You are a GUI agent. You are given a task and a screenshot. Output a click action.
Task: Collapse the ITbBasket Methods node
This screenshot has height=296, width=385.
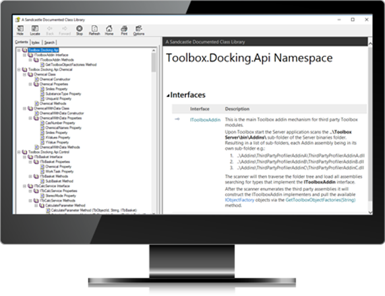click(30, 176)
